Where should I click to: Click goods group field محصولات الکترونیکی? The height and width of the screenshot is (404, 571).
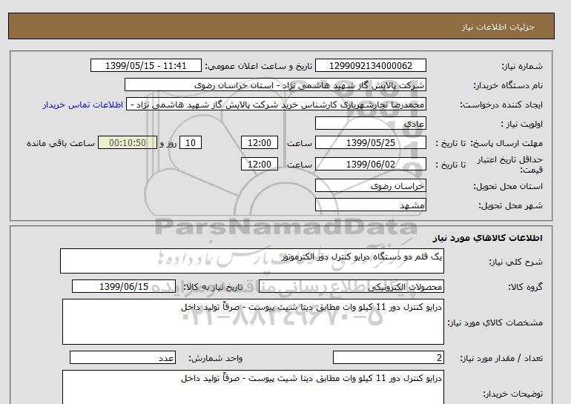[x=351, y=286]
